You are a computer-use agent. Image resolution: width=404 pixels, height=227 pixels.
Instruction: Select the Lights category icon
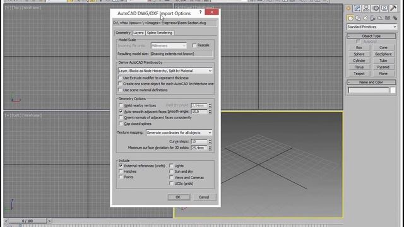click(365, 18)
